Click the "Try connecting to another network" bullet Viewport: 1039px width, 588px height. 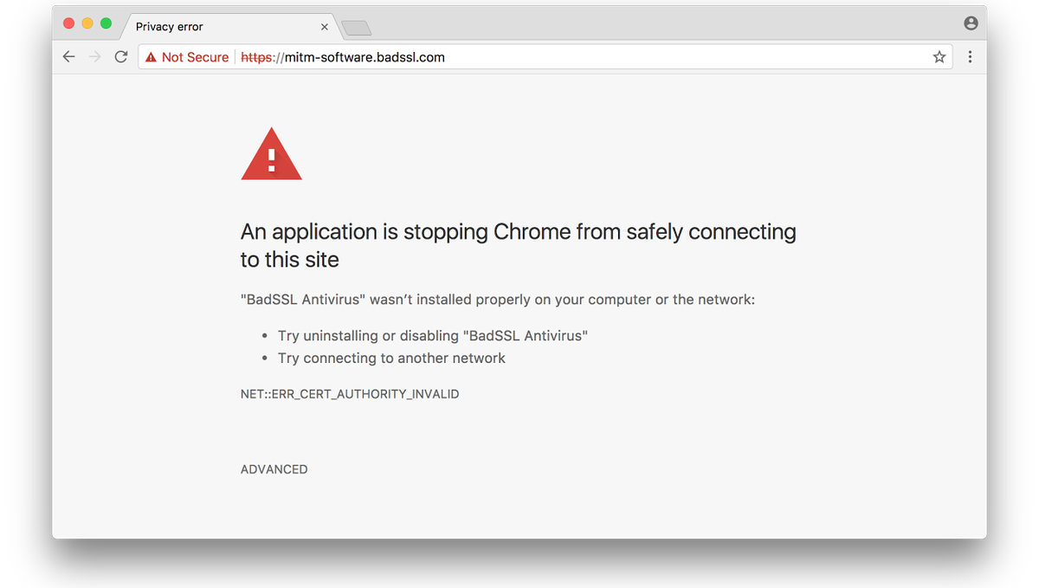(391, 358)
